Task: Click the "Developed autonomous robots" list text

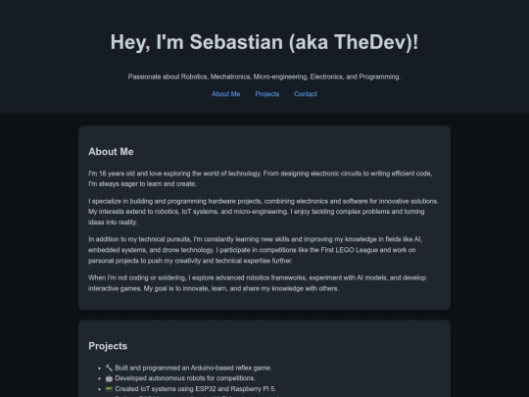Action: point(185,378)
